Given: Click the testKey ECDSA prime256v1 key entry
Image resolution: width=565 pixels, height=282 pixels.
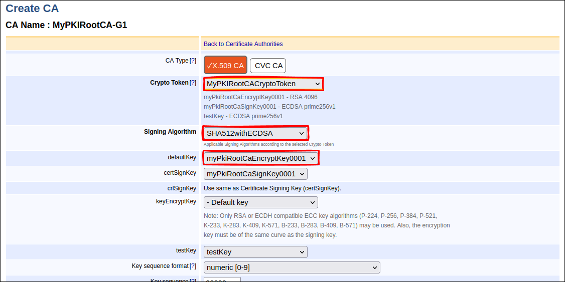Looking at the screenshot, I should [x=243, y=116].
